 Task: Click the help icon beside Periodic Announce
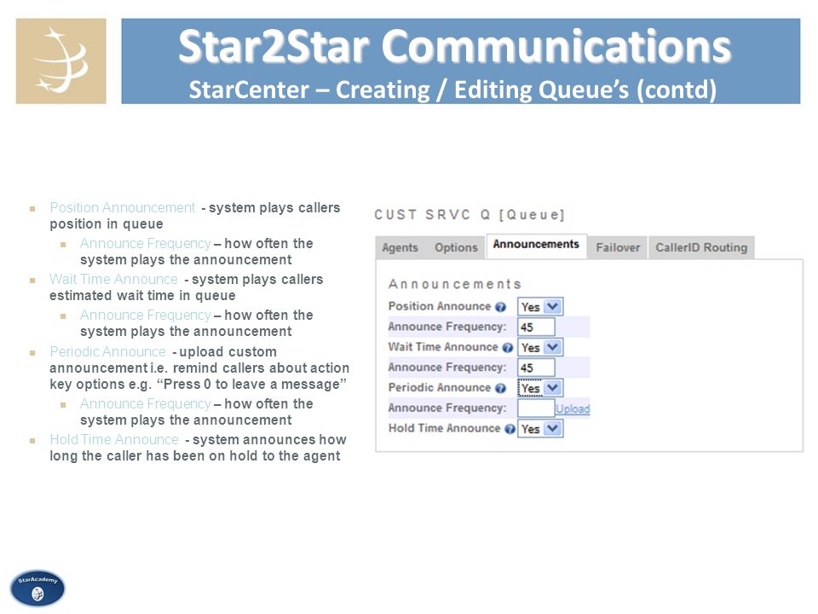(500, 389)
